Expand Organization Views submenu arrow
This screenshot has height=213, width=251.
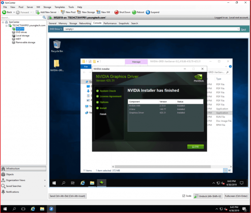pos(45,180)
